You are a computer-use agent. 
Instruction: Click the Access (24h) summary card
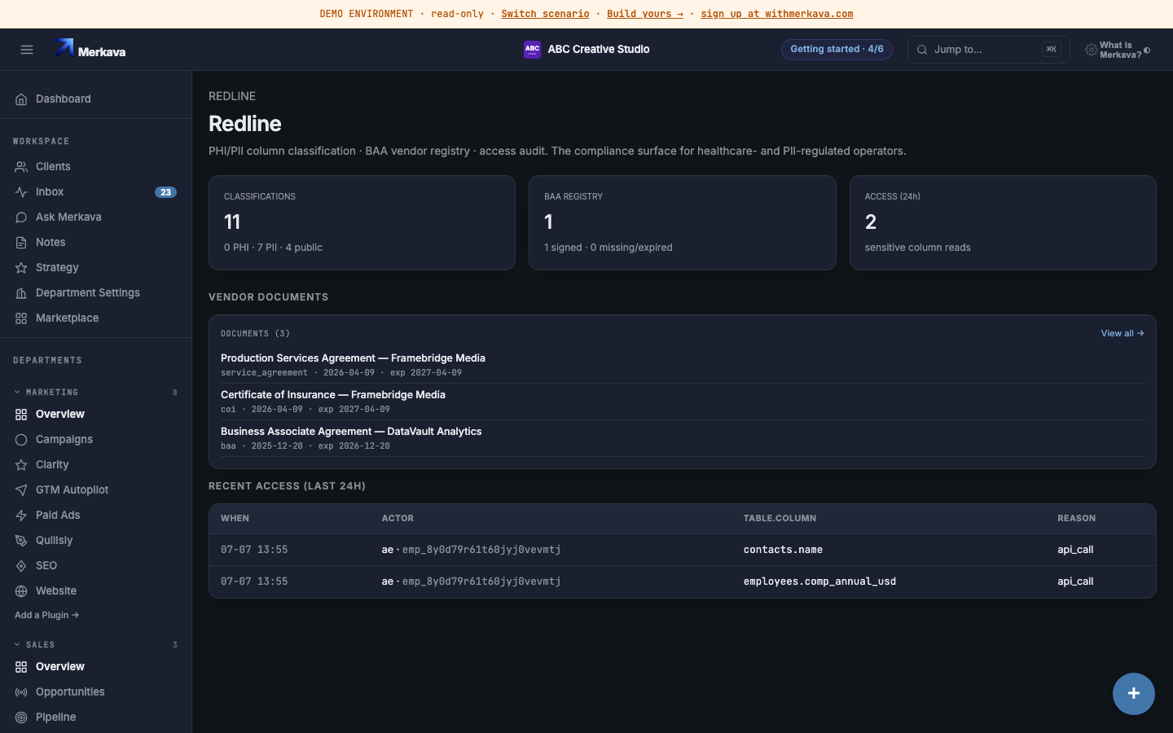coord(1003,223)
